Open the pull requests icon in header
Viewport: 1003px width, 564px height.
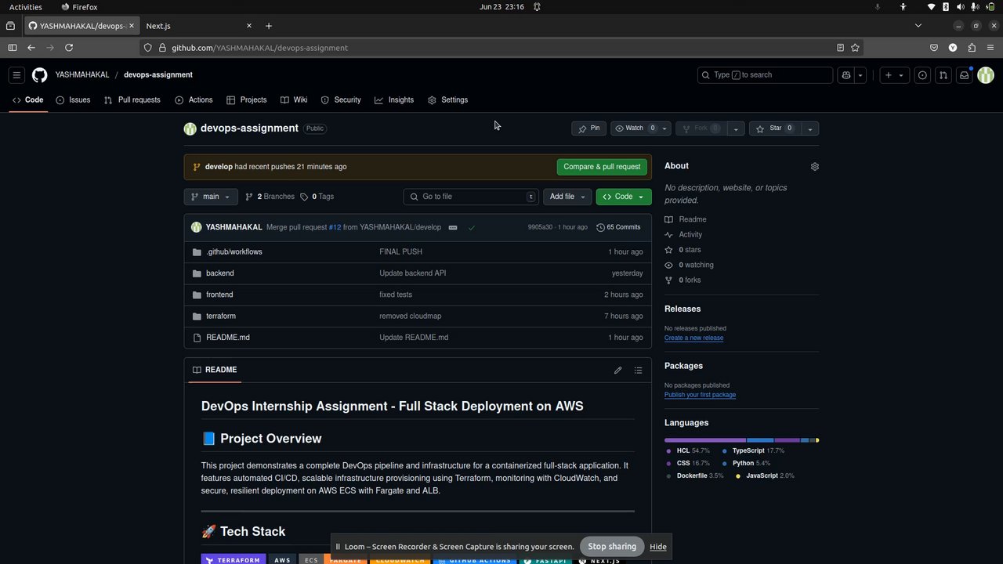pyautogui.click(x=943, y=75)
